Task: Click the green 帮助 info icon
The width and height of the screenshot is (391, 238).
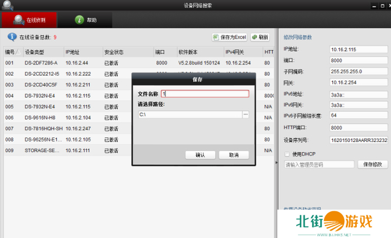Action: pos(80,19)
